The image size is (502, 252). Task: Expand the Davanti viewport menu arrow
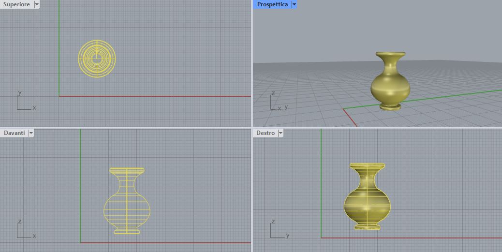31,133
